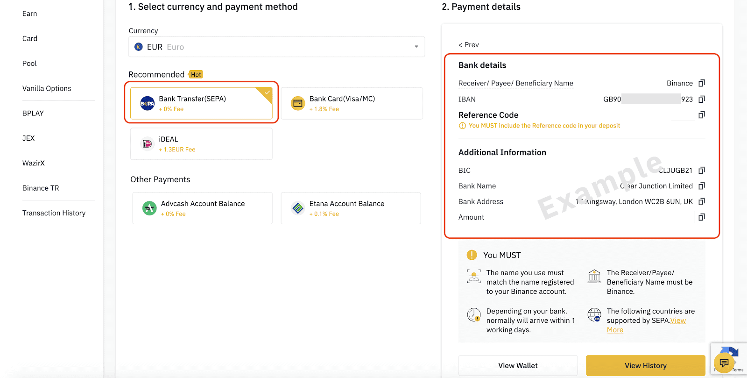747x378 pixels.
Task: Copy the Beneficiary Name Binance
Action: pos(701,83)
